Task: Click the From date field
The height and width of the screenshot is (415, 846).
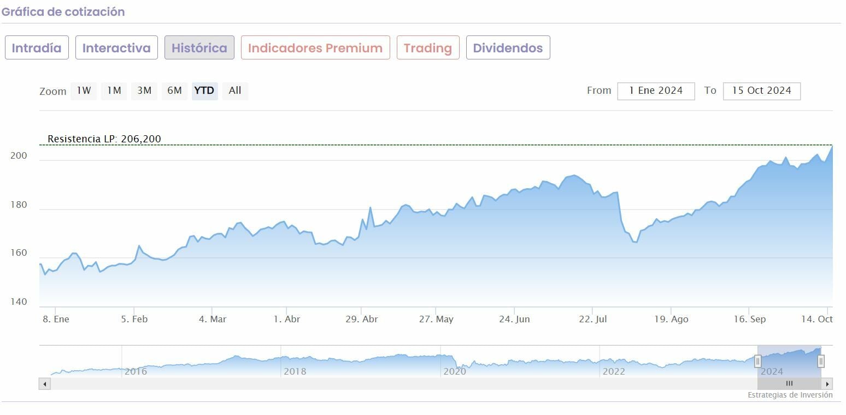Action: click(656, 91)
